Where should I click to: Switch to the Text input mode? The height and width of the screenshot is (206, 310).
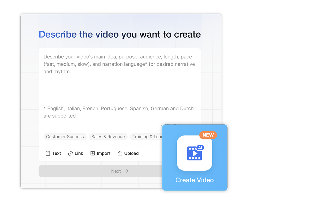pos(53,153)
